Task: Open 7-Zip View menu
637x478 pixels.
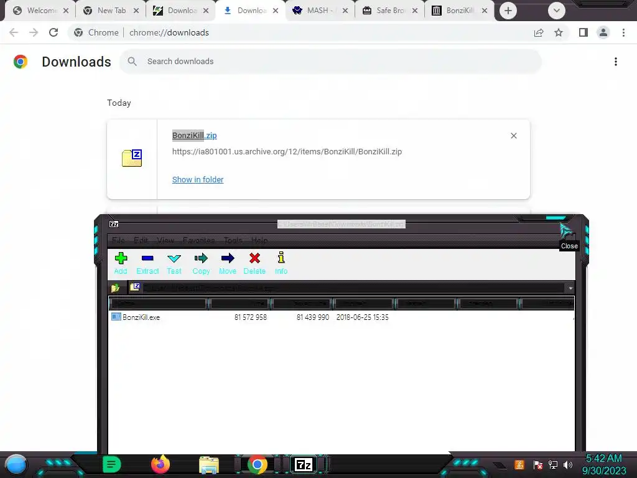Action: click(165, 240)
